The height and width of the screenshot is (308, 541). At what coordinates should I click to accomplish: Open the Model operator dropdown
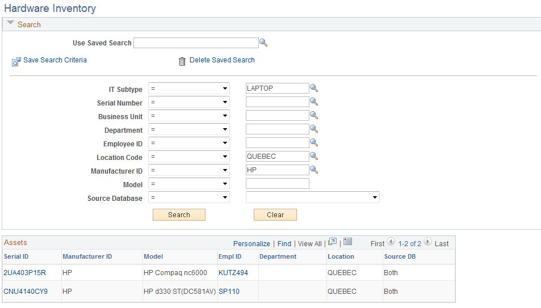tap(189, 184)
